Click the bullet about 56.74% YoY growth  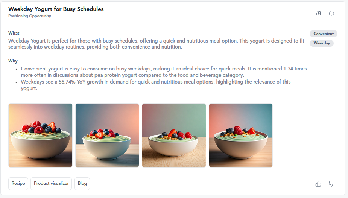click(156, 85)
